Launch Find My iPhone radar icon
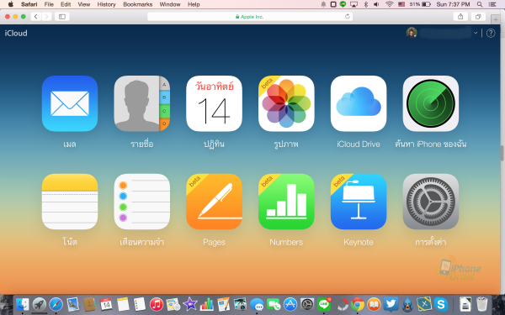This screenshot has height=315, width=505. coord(431,103)
